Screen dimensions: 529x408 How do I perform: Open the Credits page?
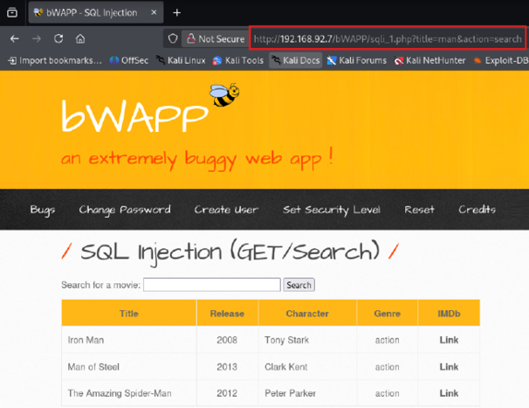477,210
